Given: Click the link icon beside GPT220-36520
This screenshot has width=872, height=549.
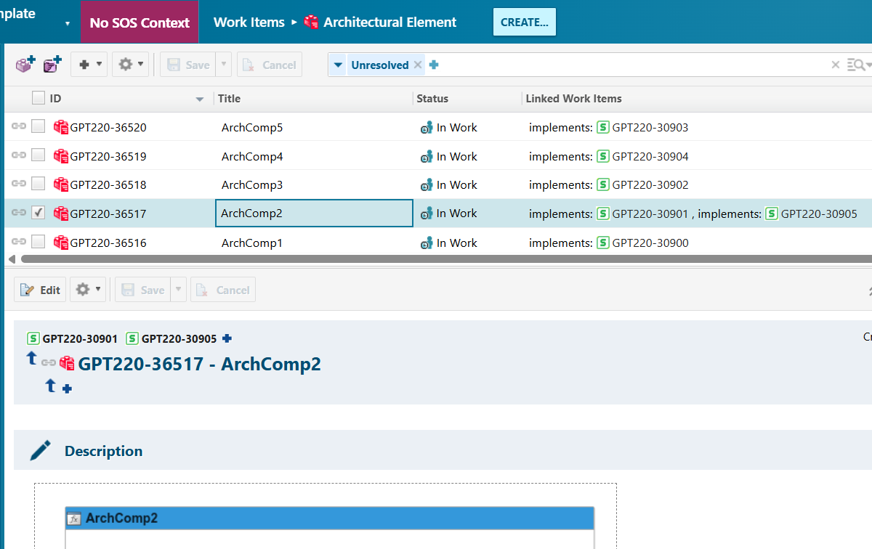Looking at the screenshot, I should coord(19,127).
